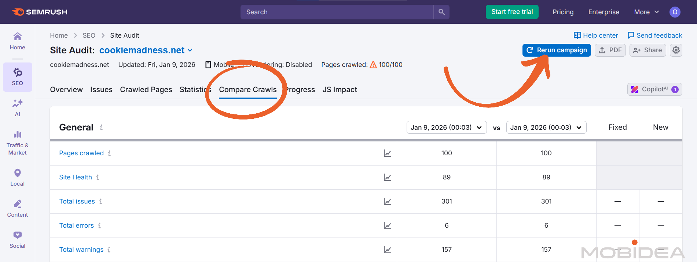Open Content section in sidebar
Viewport: 697px width, 262px height.
pos(17,209)
